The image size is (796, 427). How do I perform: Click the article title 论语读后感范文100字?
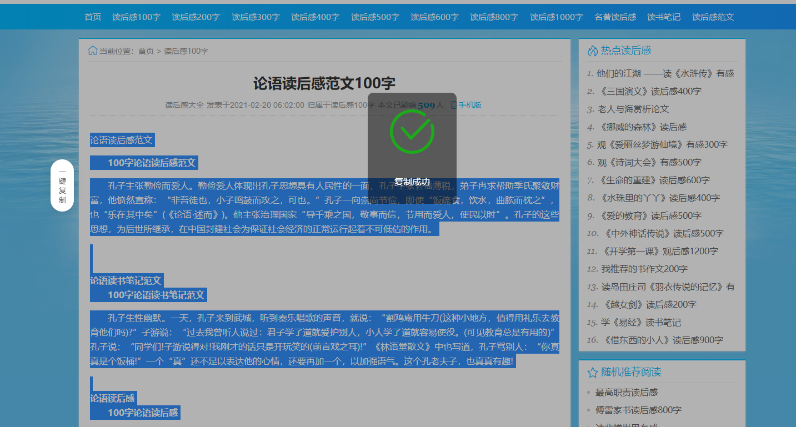324,83
